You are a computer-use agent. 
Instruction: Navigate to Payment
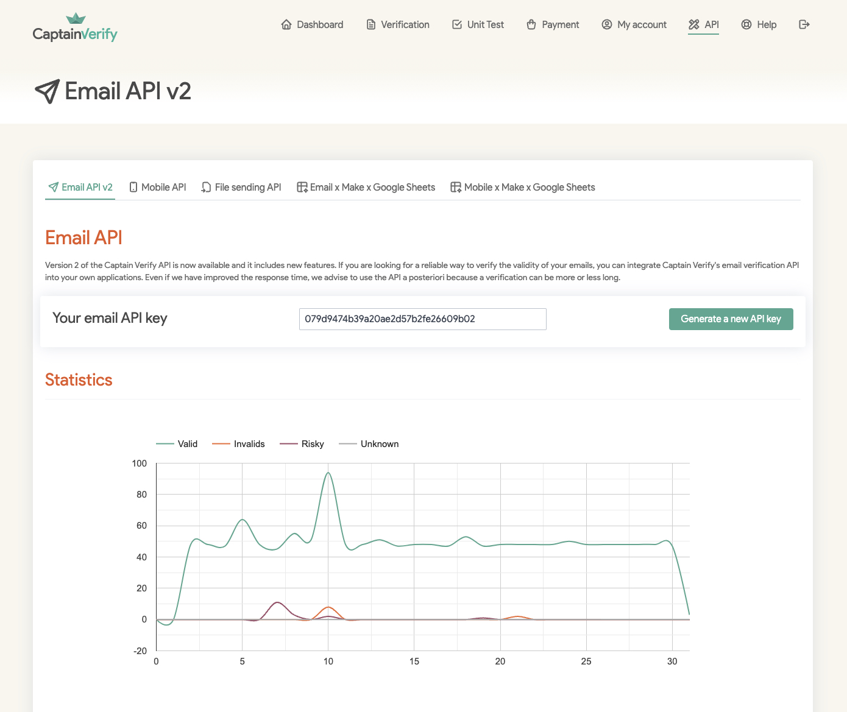[x=553, y=24]
